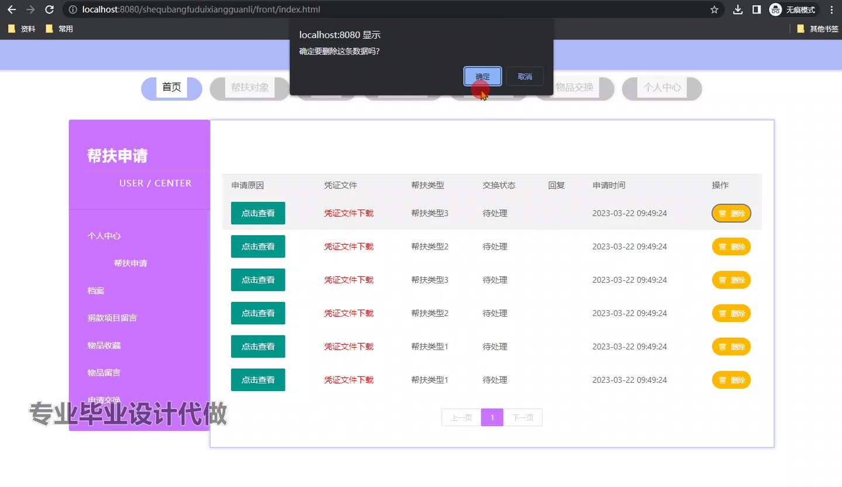Confirm deletion with 确定 button
This screenshot has width=842, height=487.
(x=482, y=77)
